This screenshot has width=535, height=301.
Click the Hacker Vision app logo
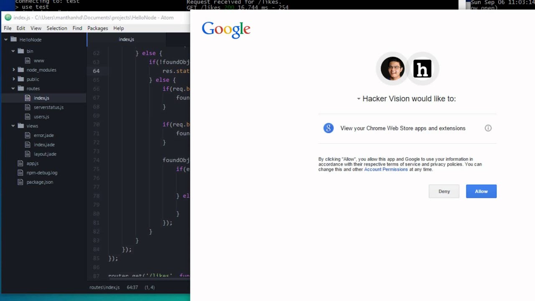422,69
